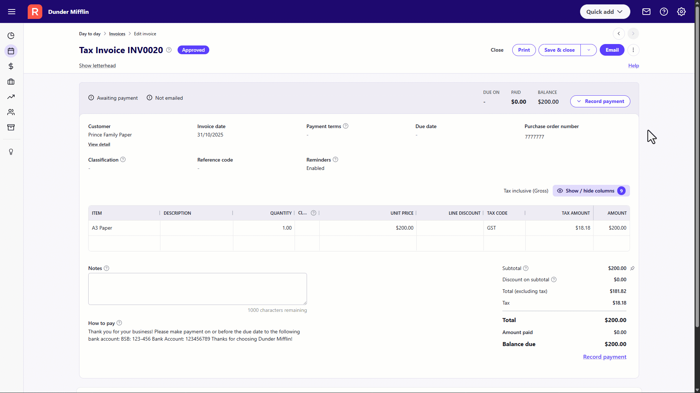Open the Reports pie chart icon

click(x=11, y=35)
